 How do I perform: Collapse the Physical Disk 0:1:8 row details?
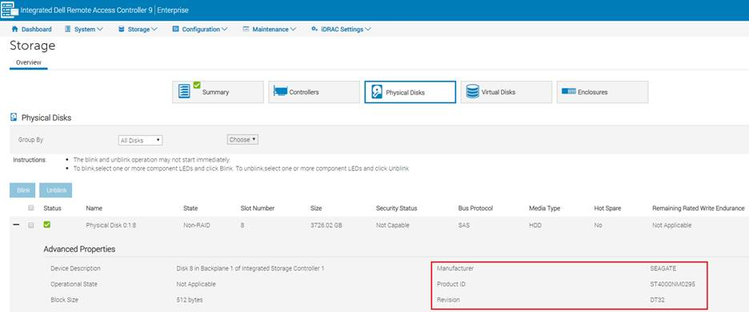[x=17, y=225]
